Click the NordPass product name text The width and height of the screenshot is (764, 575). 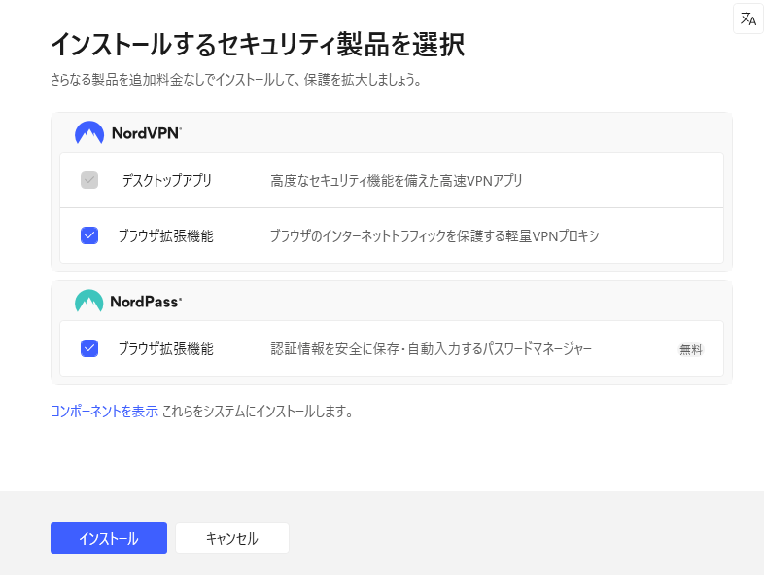click(146, 302)
